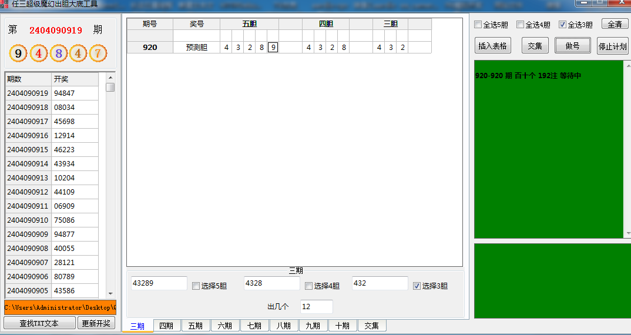The height and width of the screenshot is (335, 631).
Task: Click the scroll up arrow in results list
Action: [x=110, y=77]
